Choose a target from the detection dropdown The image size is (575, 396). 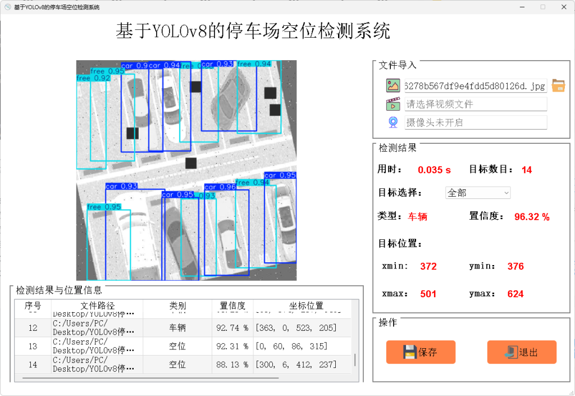[478, 193]
